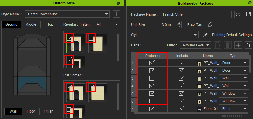Click the Include column header
253x119 pixels.
[182, 56]
